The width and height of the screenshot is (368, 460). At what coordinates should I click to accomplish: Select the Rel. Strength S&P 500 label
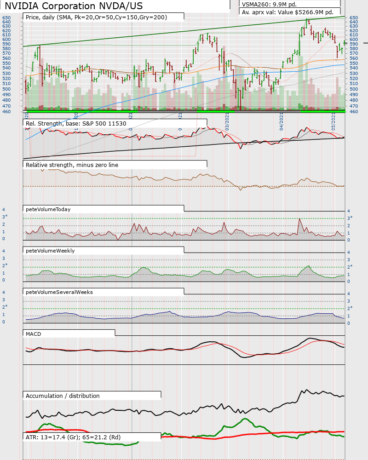(76, 123)
